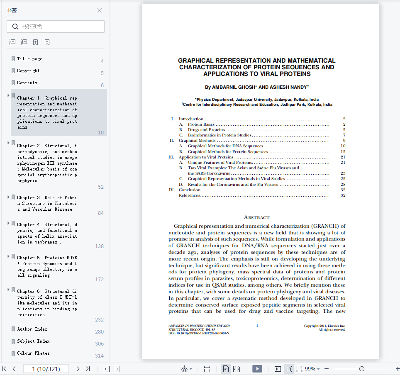The width and height of the screenshot is (400, 375).
Task: Toggle the eye-protection mode icon
Action: pyautogui.click(x=184, y=369)
